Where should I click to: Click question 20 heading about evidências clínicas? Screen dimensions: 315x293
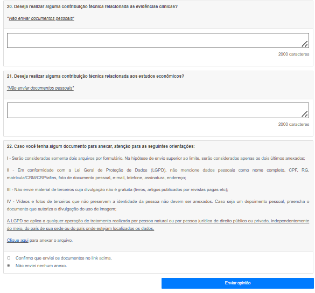point(92,6)
